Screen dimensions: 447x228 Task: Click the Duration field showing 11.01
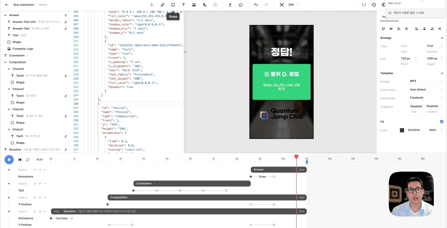pos(432,46)
